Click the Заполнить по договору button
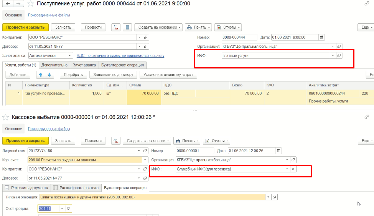 [113, 75]
